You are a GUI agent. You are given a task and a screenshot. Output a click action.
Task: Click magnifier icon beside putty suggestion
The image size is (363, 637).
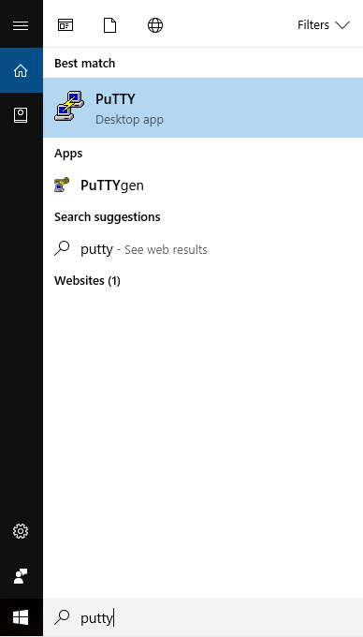click(x=62, y=248)
